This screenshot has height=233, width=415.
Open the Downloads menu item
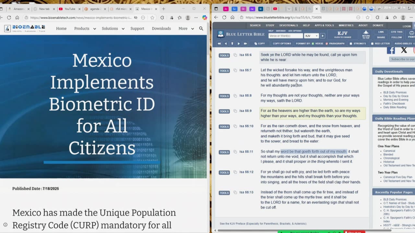click(161, 28)
